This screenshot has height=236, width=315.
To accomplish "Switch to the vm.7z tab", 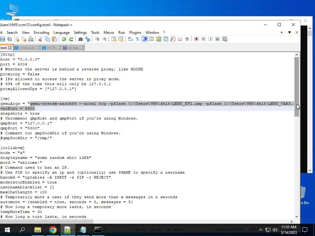I will 51,48.
